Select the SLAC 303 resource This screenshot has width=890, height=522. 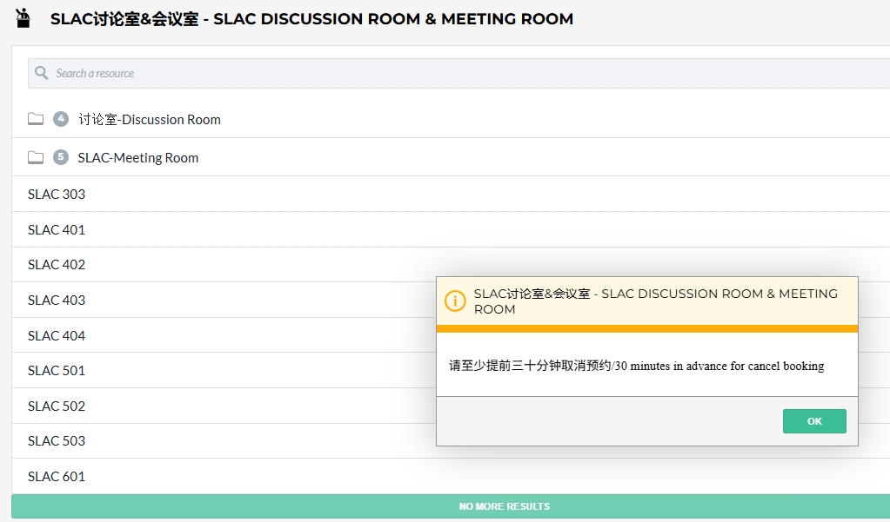(451, 194)
